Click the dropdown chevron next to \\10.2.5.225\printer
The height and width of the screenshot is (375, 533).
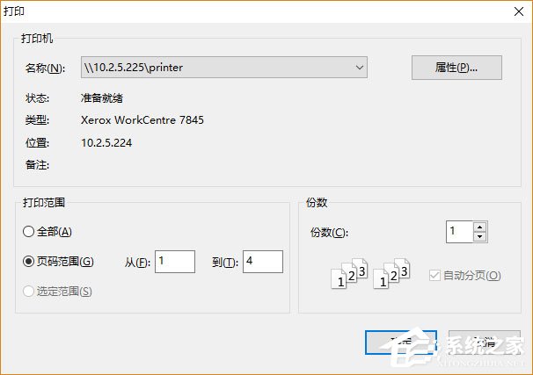click(360, 68)
